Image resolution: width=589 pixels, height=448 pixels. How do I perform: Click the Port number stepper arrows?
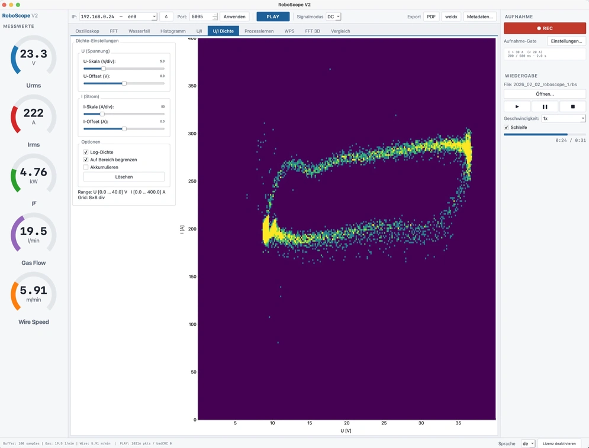pos(215,17)
